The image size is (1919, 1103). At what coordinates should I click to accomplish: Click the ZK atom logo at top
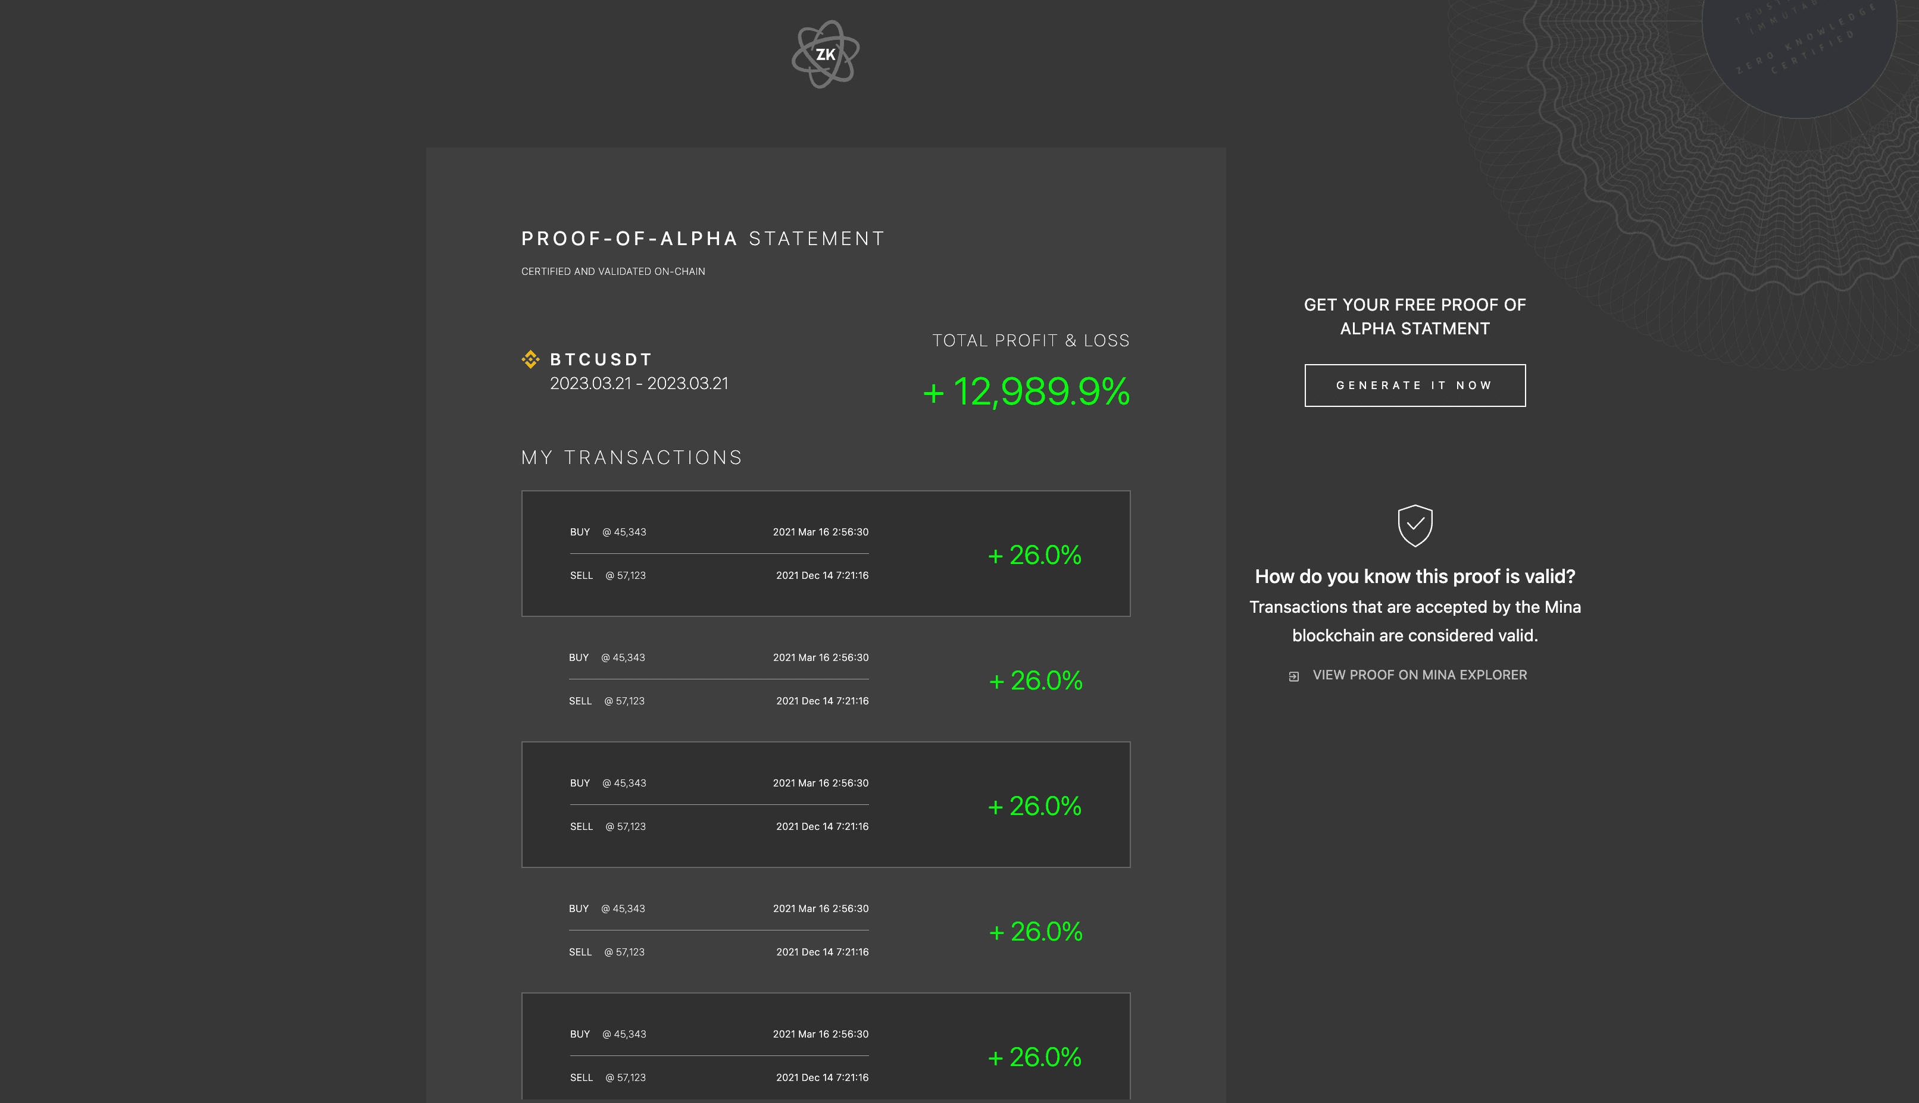(826, 55)
